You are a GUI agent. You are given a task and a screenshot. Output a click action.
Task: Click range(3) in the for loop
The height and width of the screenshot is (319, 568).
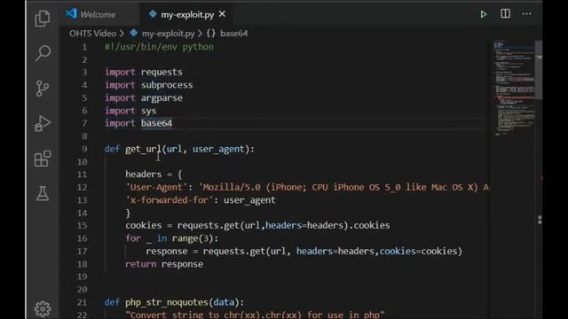click(193, 238)
